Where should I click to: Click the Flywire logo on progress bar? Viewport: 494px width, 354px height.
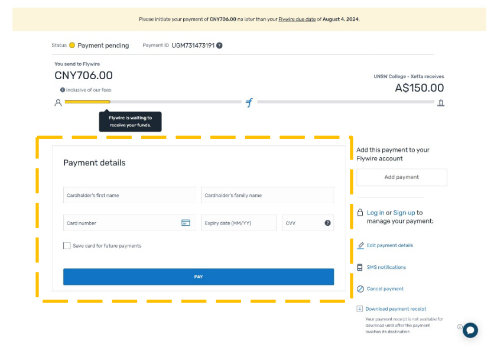[x=249, y=103]
